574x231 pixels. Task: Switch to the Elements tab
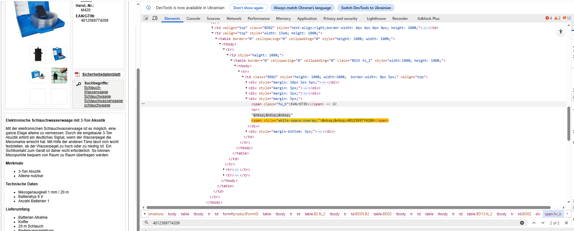click(x=172, y=19)
